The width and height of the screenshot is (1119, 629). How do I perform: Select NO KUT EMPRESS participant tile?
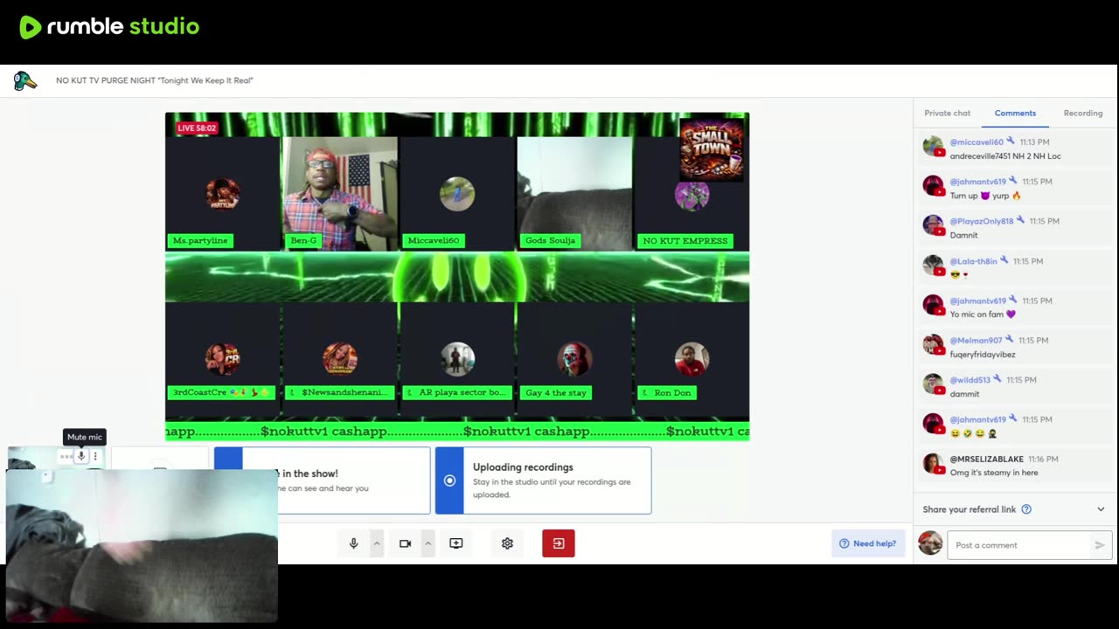point(692,194)
